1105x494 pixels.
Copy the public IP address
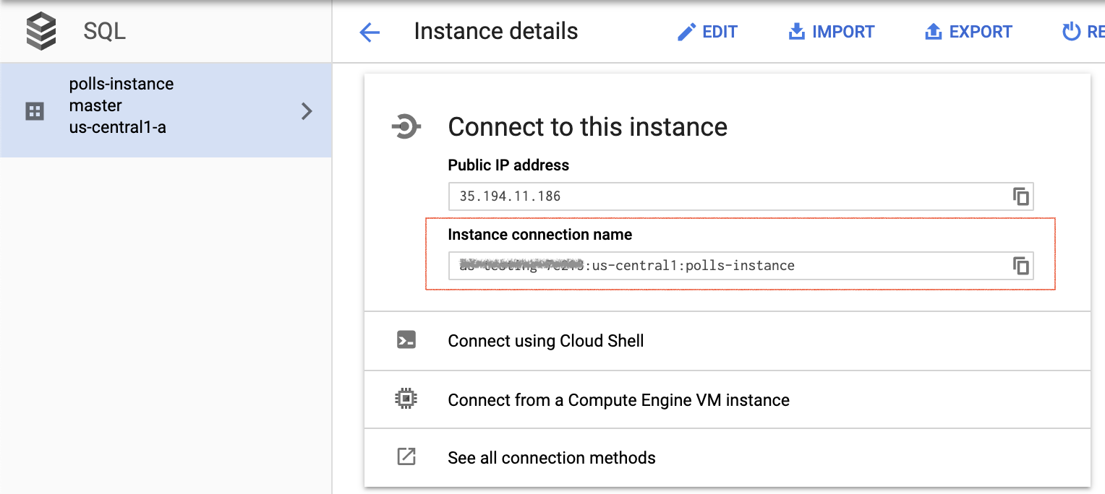pos(1020,196)
